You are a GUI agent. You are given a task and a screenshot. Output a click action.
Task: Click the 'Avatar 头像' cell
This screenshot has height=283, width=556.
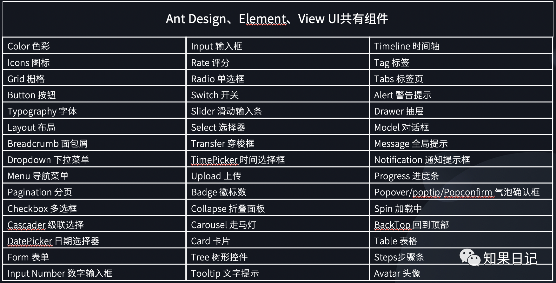[x=461, y=273]
